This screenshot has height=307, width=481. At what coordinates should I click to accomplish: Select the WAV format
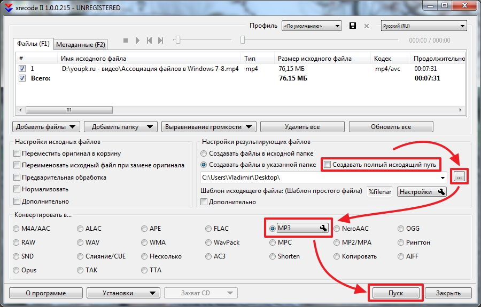80,243
